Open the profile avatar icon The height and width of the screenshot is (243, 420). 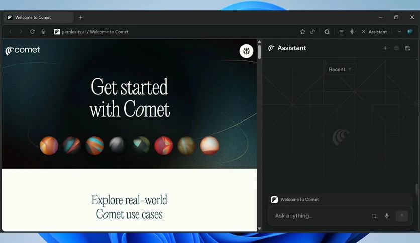coord(410,32)
